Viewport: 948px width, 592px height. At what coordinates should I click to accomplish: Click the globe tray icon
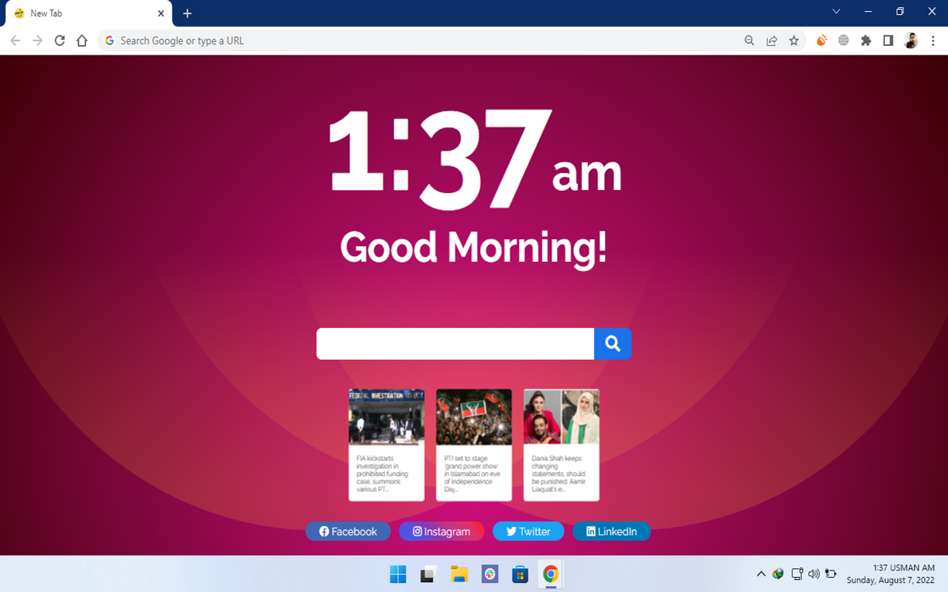click(x=778, y=573)
